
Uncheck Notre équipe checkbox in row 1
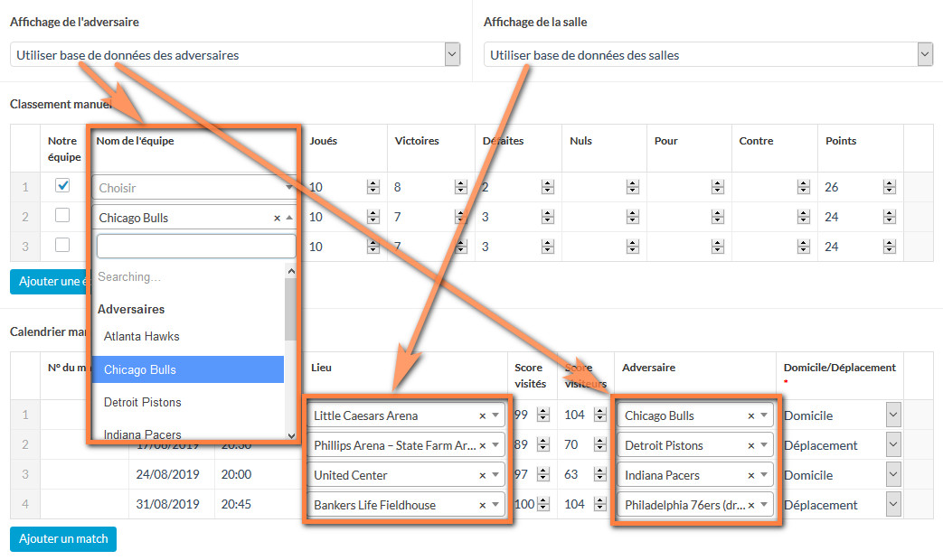coord(62,185)
